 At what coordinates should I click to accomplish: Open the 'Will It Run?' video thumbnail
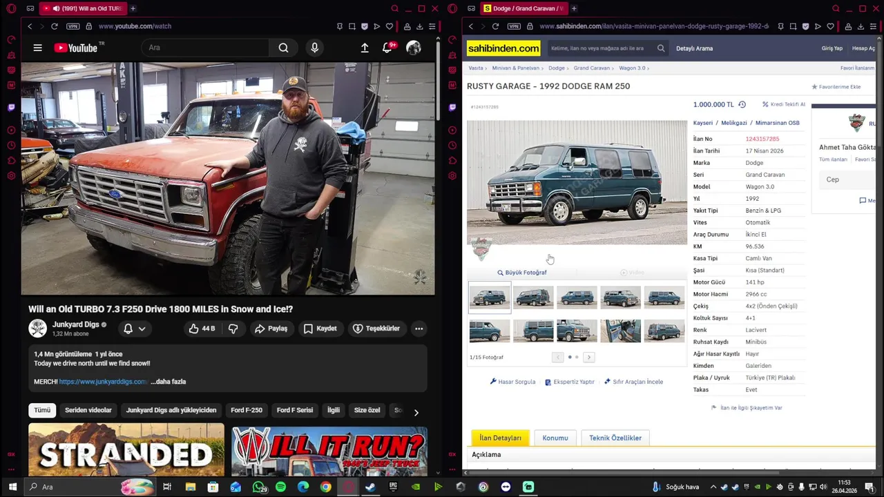click(329, 451)
